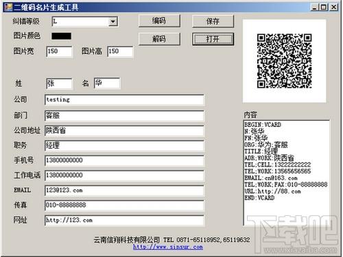The image size is (343, 257).
Task: Click the 手机号 phone number field
Action: tap(124, 161)
